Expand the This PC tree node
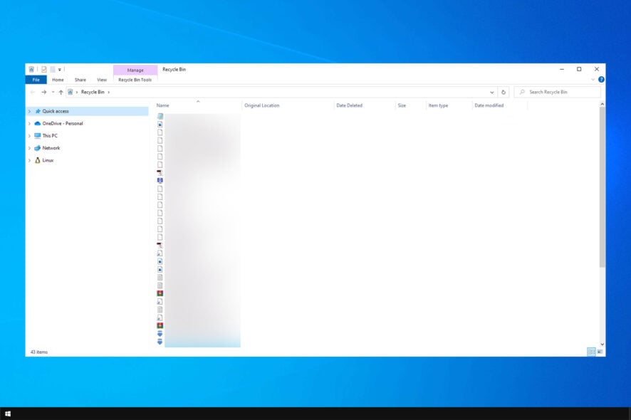Viewport: 631px width, 420px height. pos(28,135)
